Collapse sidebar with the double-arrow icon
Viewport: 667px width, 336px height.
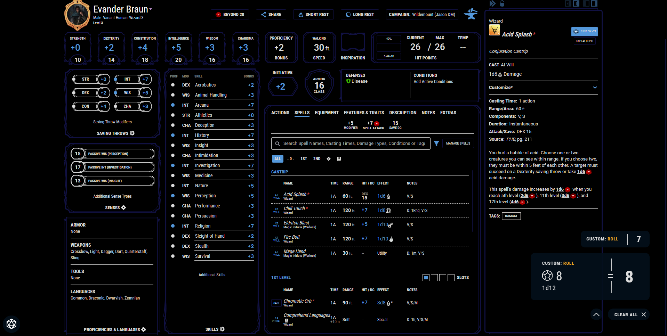coord(492,3)
